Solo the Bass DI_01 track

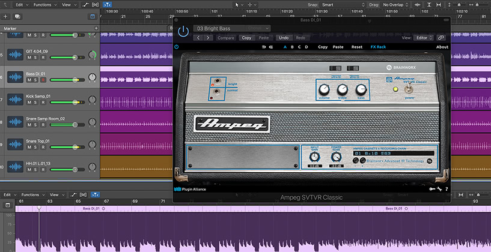click(35, 80)
